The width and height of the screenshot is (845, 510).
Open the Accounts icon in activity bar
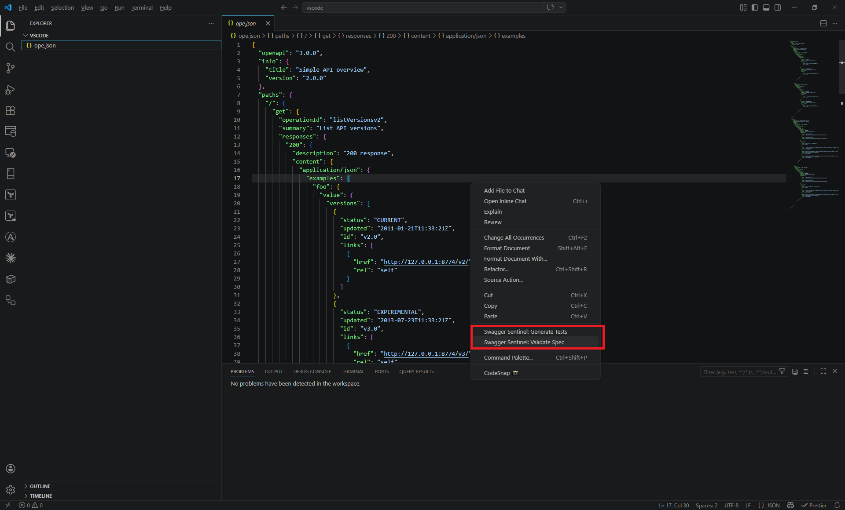click(10, 469)
